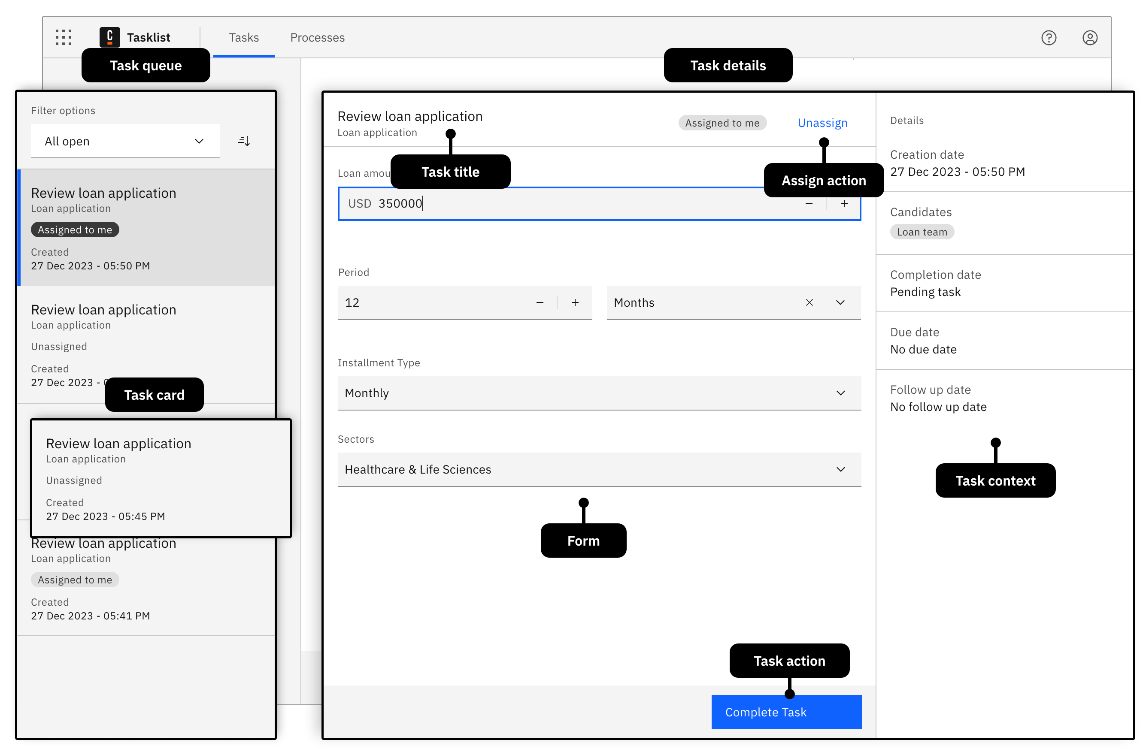The height and width of the screenshot is (755, 1146).
Task: Decrement the Period value with minus
Action: pos(540,302)
